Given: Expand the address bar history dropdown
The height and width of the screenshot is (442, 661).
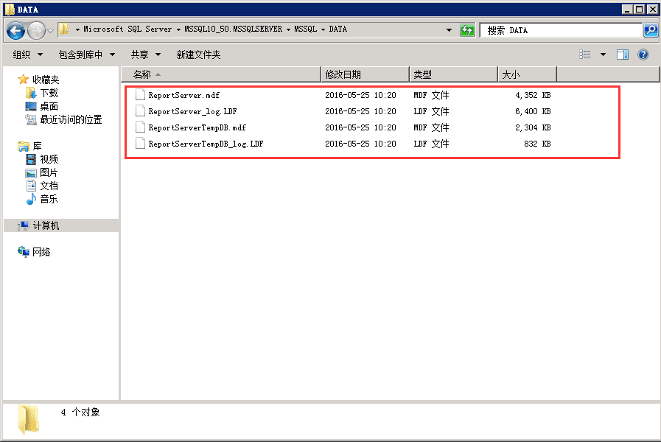Looking at the screenshot, I should pos(449,30).
